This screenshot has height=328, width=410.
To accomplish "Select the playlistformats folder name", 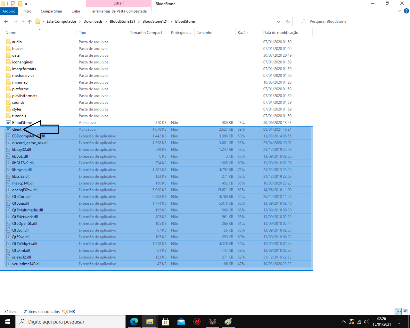I will coord(25,96).
